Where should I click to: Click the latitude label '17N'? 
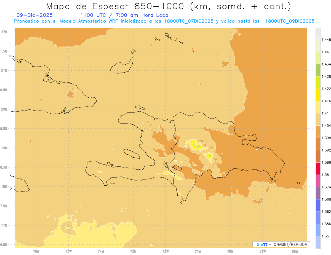[x=4, y=225]
